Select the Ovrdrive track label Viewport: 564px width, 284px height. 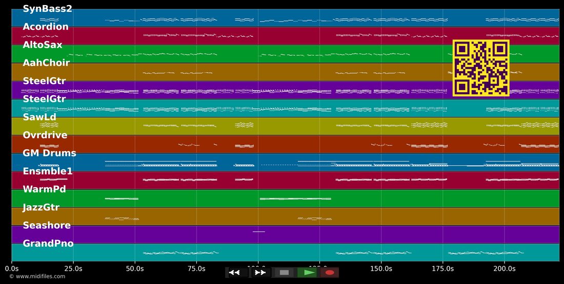45,135
